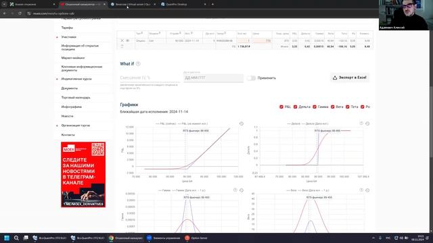Click the ДД.ММ.ГГГГ date input field
The width and height of the screenshot is (433, 243).
coord(214,78)
